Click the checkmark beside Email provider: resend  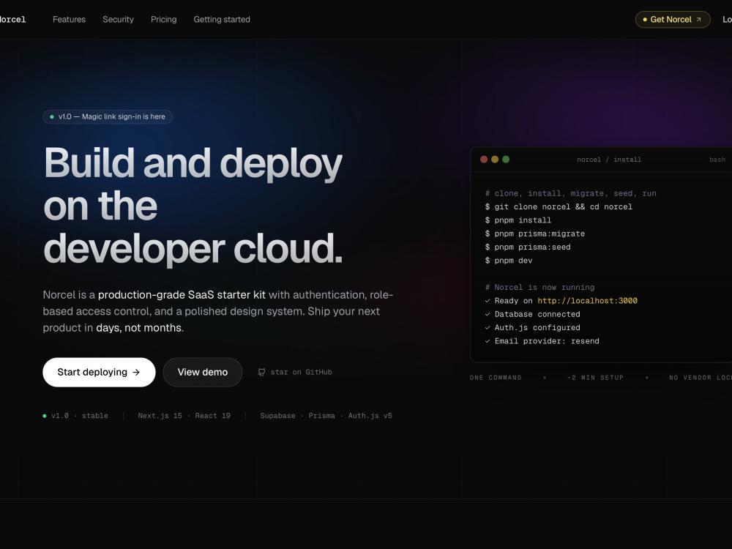(488, 341)
